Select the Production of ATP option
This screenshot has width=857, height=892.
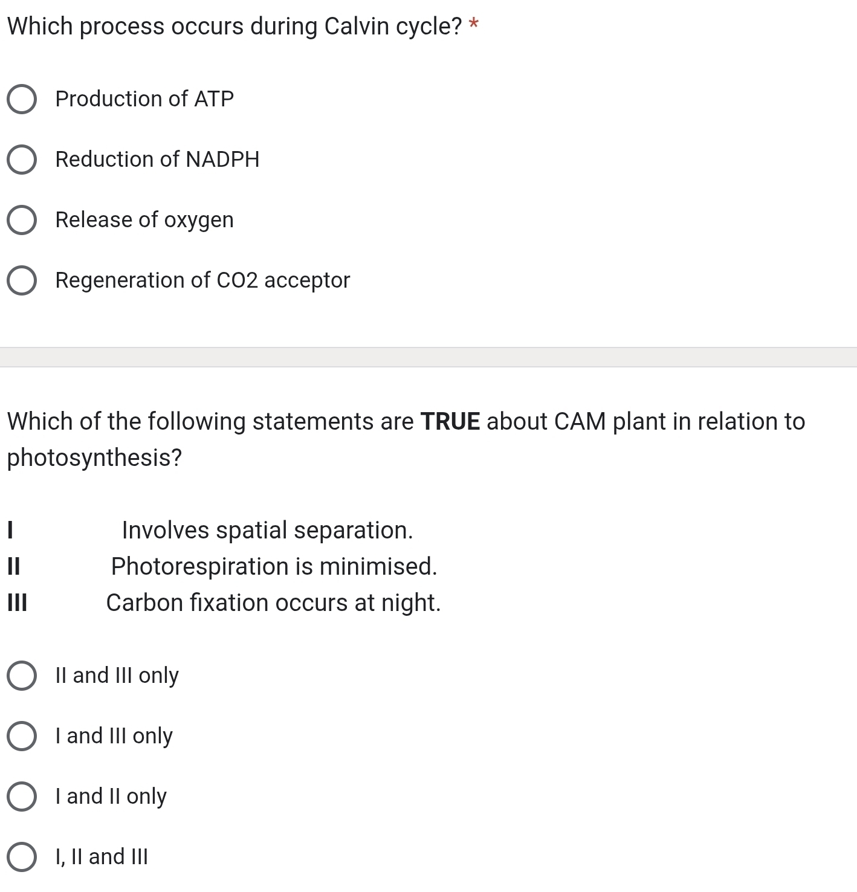click(22, 99)
